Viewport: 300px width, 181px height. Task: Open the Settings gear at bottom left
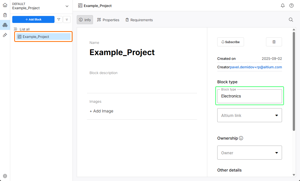[x=5, y=176]
